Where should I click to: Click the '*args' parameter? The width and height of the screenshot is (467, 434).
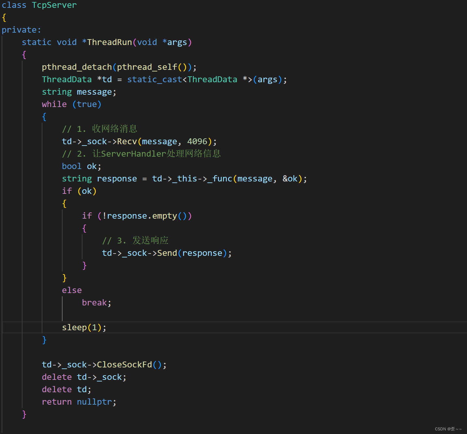175,42
